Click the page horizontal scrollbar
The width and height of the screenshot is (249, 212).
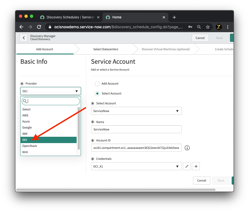pyautogui.click(x=116, y=189)
